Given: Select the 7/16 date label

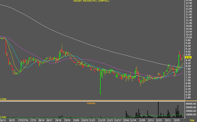Looking at the screenshot, I should coord(26,120).
